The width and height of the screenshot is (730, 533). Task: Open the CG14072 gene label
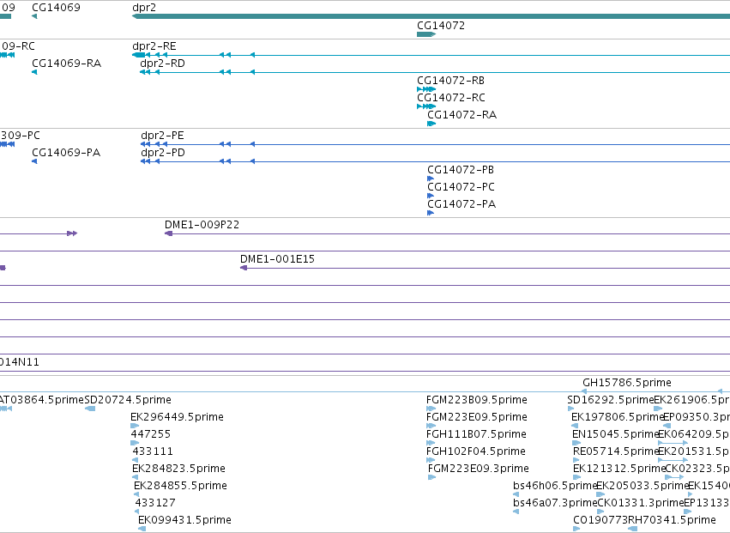coord(441,25)
